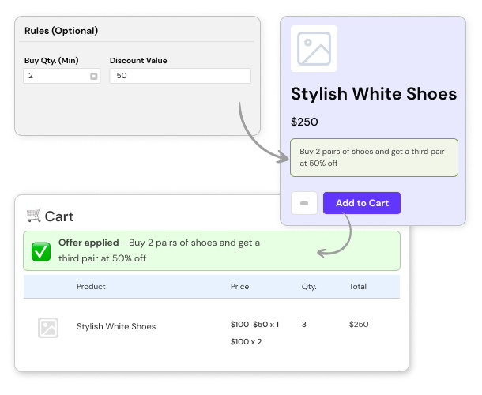The image size is (482, 395).
Task: Click the struck-through $100 price in cart
Action: (x=239, y=324)
